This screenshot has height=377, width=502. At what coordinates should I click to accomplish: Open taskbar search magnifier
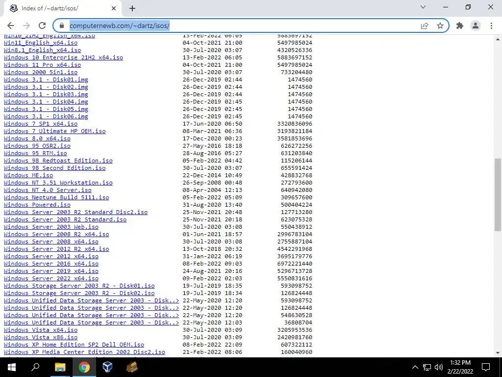point(35,367)
